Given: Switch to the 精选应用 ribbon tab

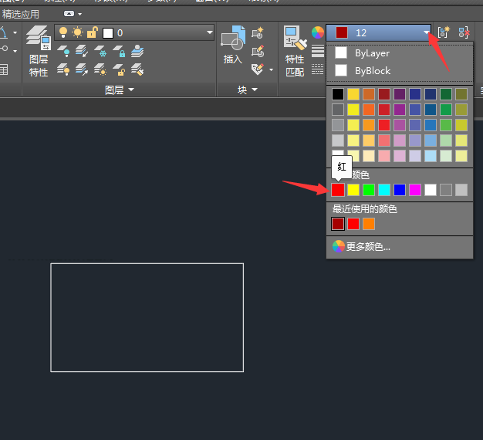Looking at the screenshot, I should 21,14.
